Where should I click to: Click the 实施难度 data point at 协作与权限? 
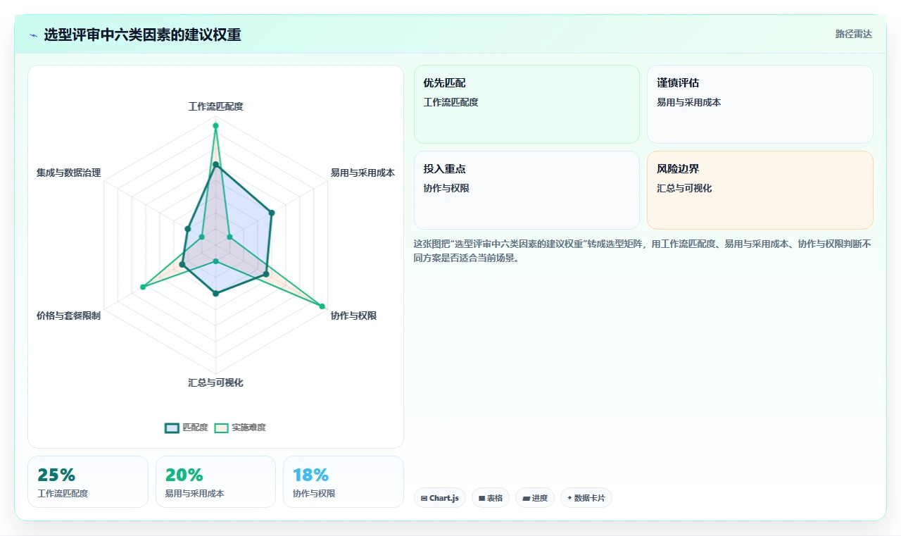tap(322, 306)
